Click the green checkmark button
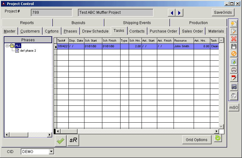This screenshot has height=158, width=242. pyautogui.click(x=61, y=141)
